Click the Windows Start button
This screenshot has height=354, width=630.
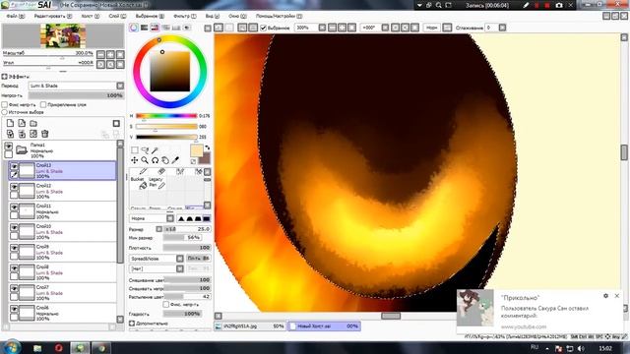pyautogui.click(x=11, y=347)
